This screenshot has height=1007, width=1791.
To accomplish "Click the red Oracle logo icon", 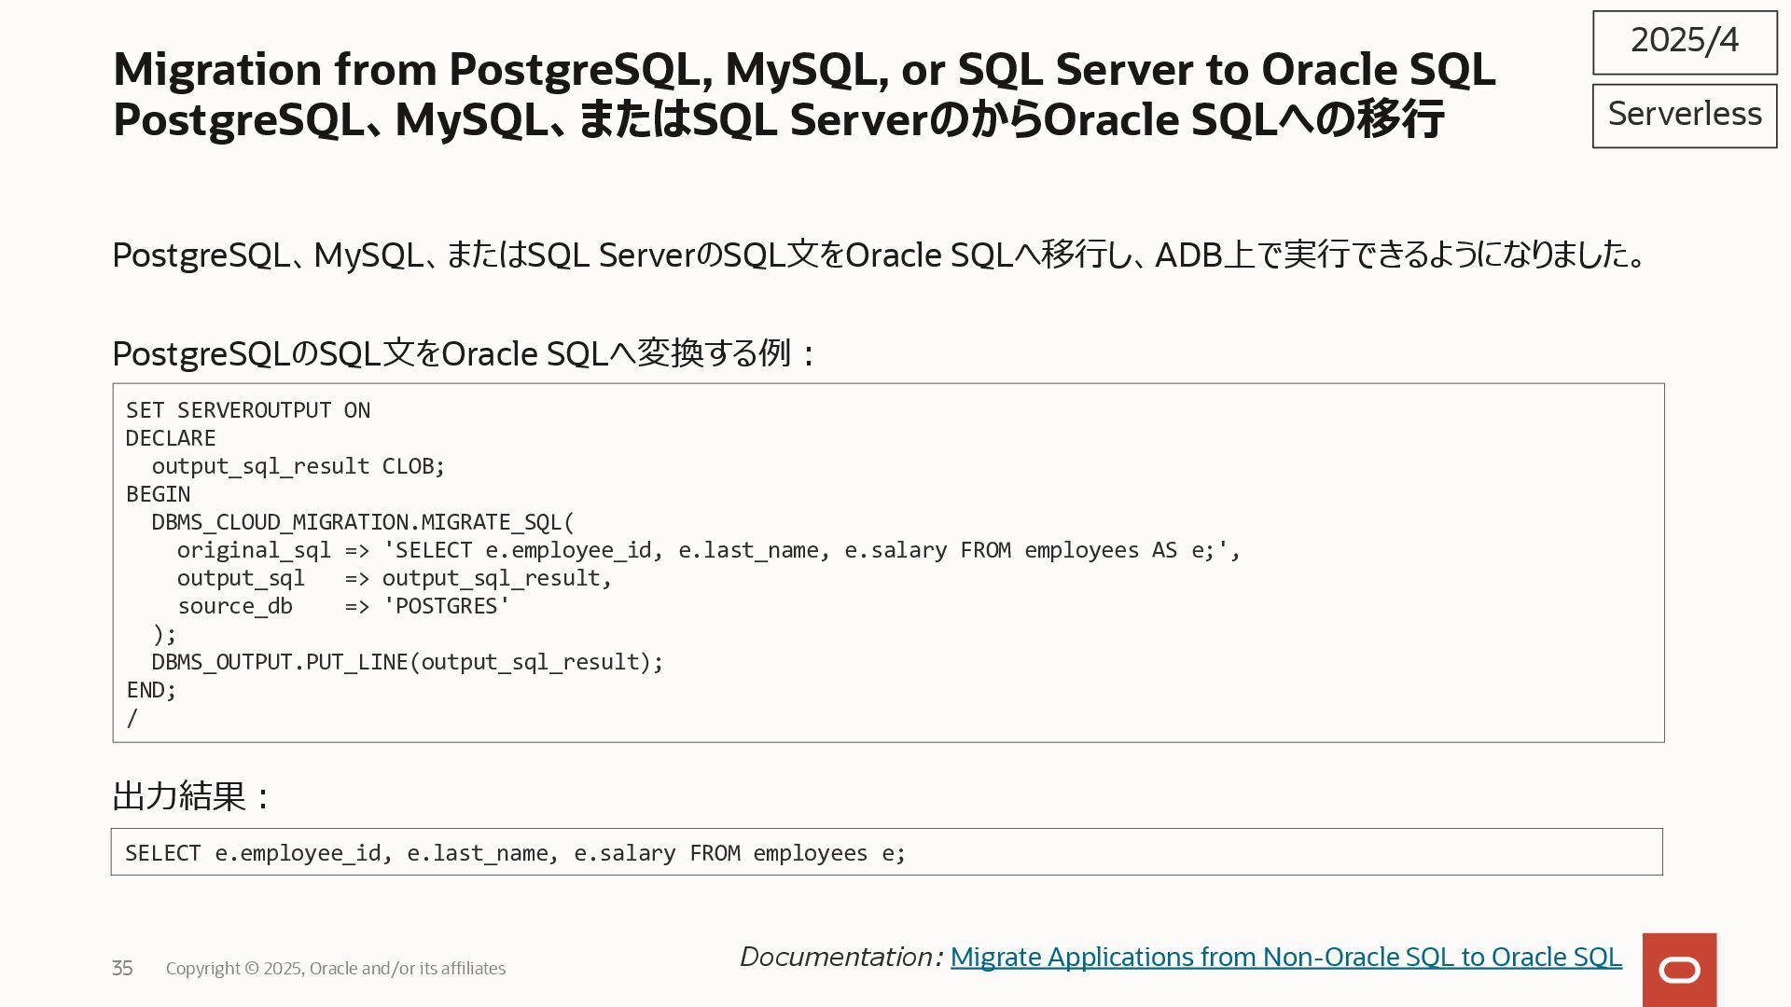I will click(1679, 970).
